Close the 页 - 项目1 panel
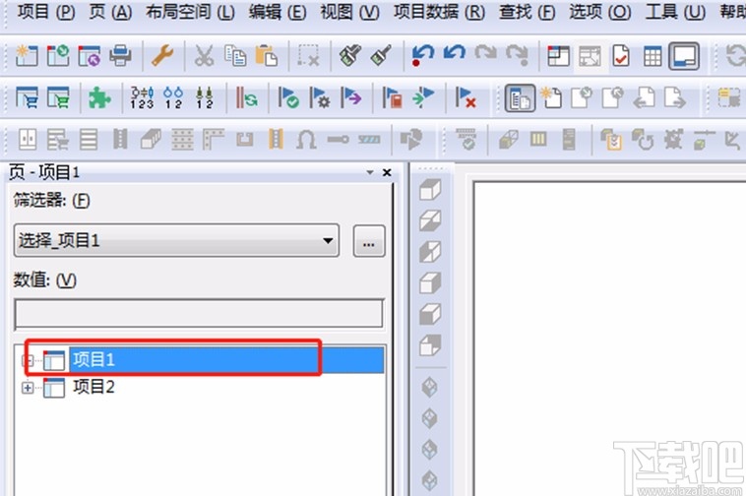 click(x=387, y=172)
